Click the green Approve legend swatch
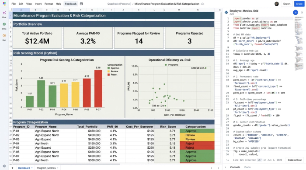Viewport: 306px width, 170px height. coord(108,68)
